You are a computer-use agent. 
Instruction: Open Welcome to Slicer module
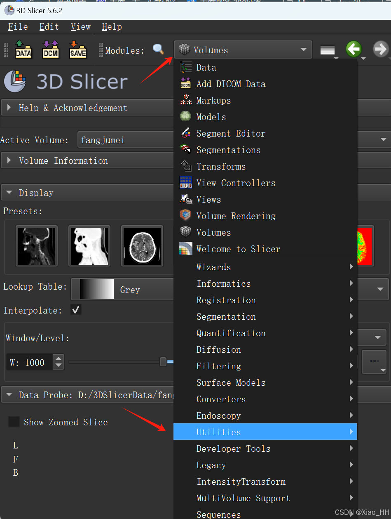point(265,249)
